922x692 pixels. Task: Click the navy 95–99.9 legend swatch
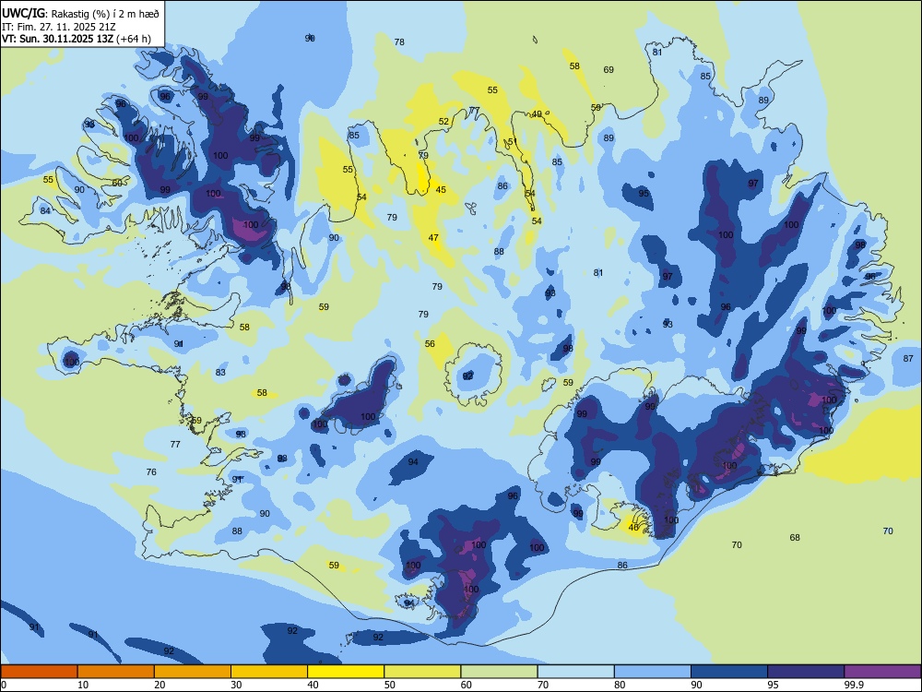click(806, 672)
